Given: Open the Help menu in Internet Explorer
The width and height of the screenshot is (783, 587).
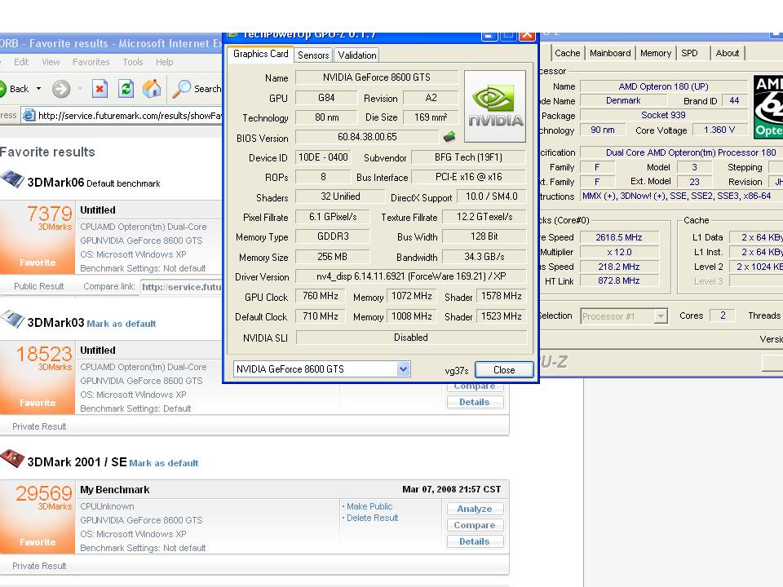Looking at the screenshot, I should click(164, 62).
